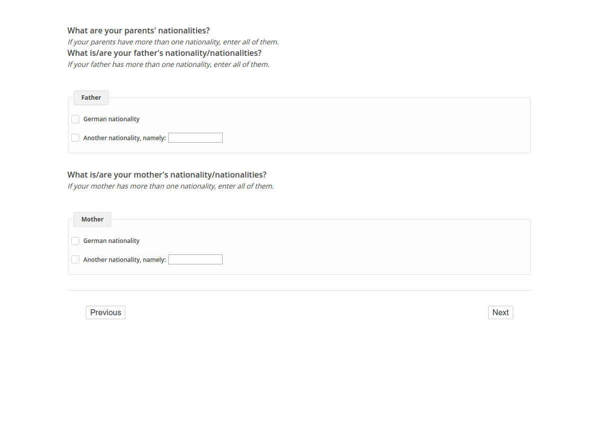
Task: Click the father's nationality question heading
Action: 164,53
